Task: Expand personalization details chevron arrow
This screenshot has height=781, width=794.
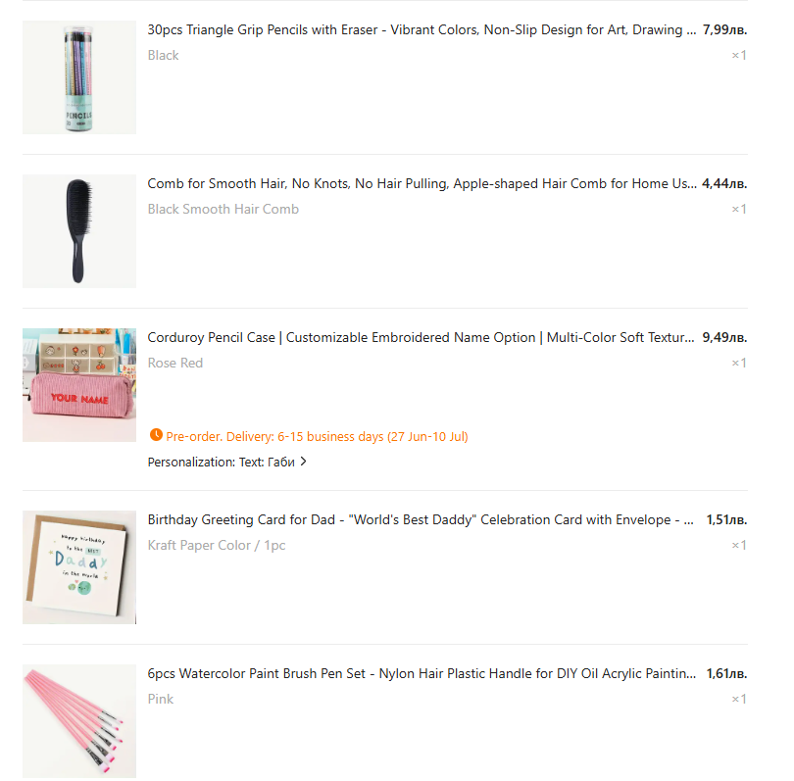Action: click(x=303, y=462)
